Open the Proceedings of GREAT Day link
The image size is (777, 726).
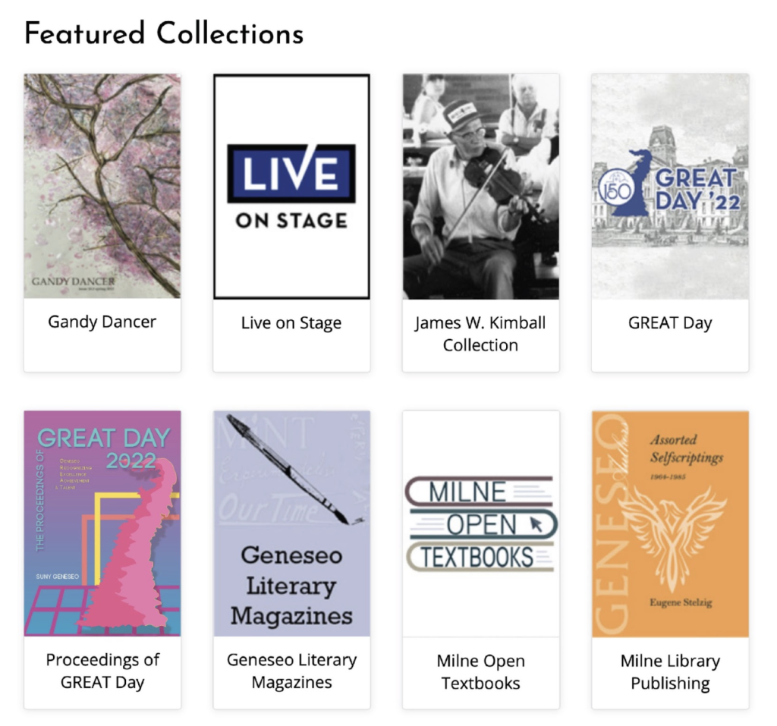point(102,671)
